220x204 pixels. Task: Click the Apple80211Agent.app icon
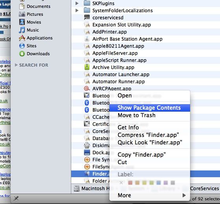click(x=87, y=46)
